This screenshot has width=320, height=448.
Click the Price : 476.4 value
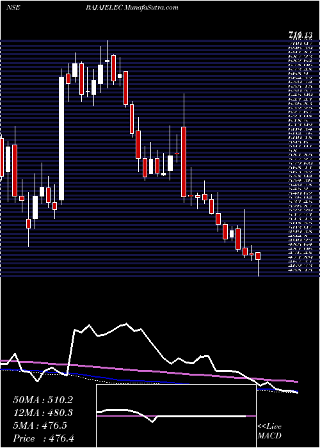click(42, 438)
